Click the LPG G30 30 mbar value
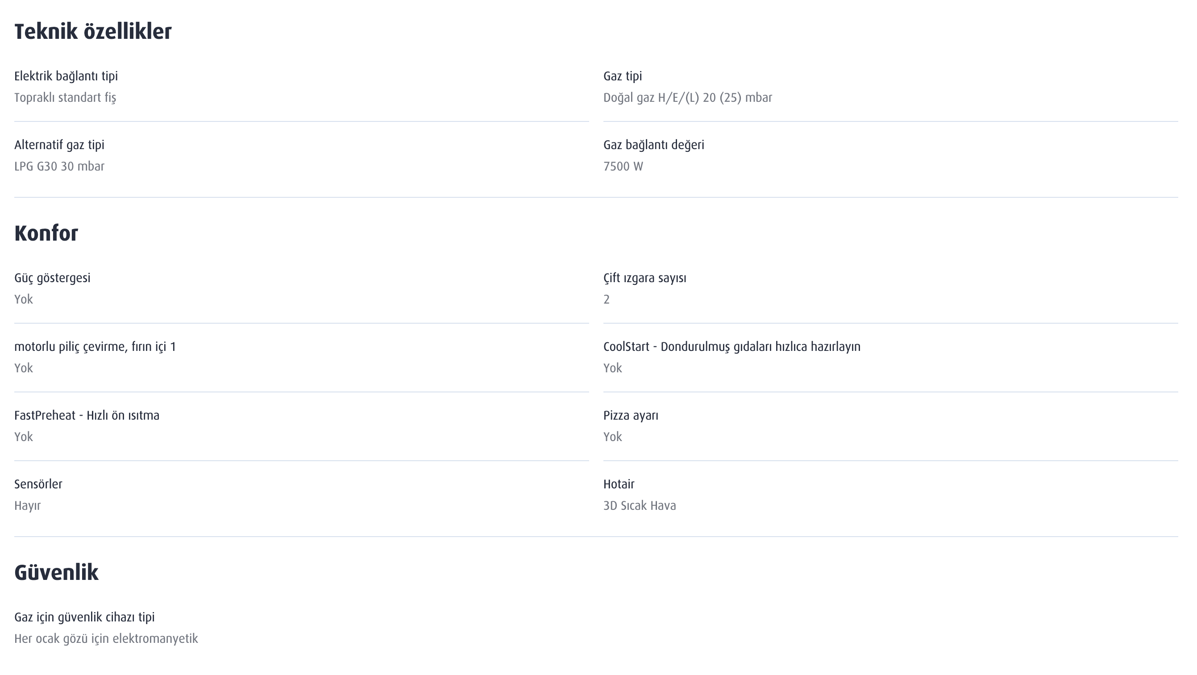The image size is (1197, 675). click(59, 167)
